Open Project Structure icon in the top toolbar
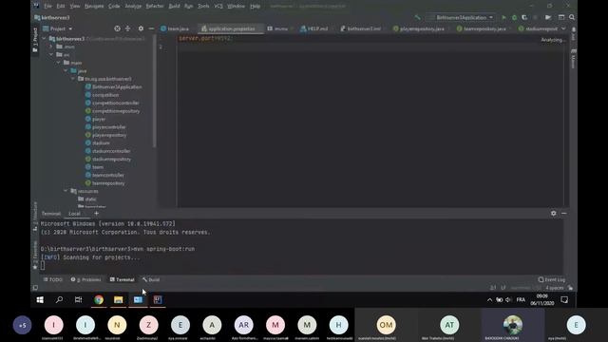This screenshot has height=342, width=608. pyautogui.click(x=561, y=17)
